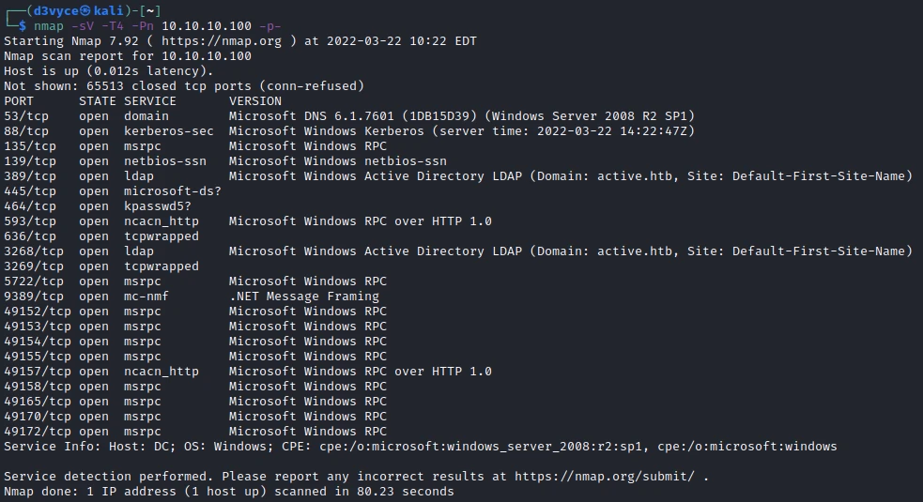This screenshot has height=502, width=923.
Task: Click the Nmap done summary line
Action: [x=228, y=492]
